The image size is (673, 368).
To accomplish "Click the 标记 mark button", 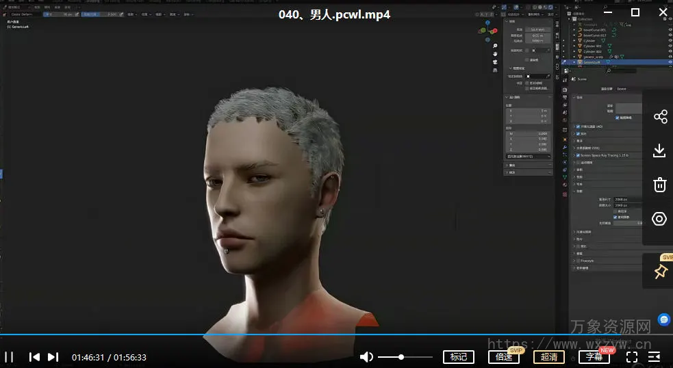I will click(x=459, y=357).
